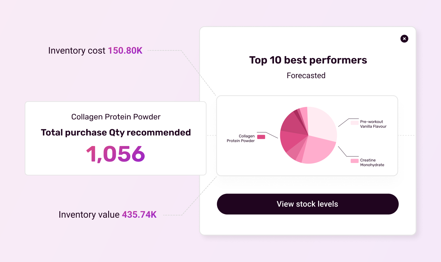Click the Collagen Protein Powder pie slice
Screen dimensions: 441x262
tap(291, 140)
